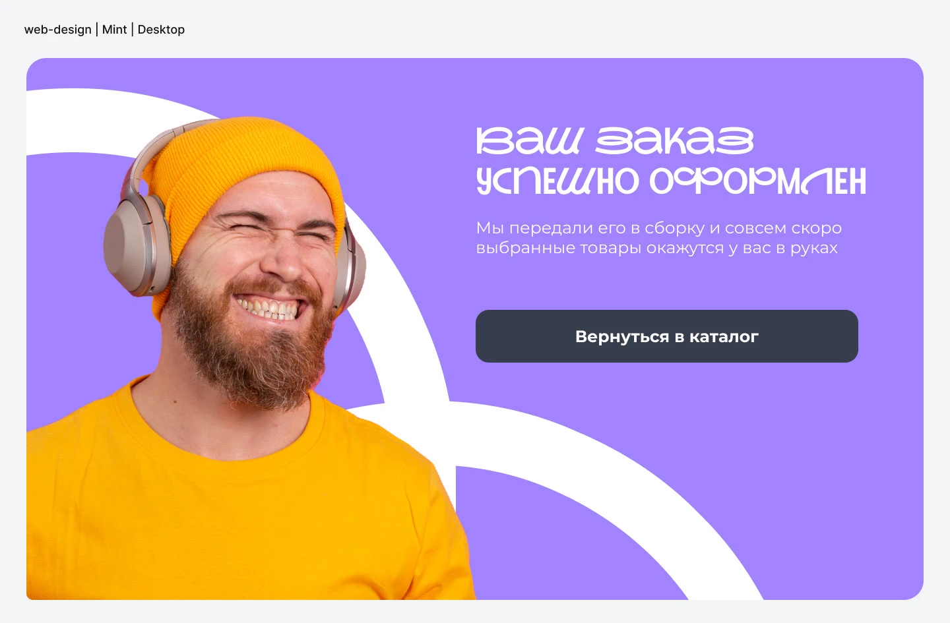The width and height of the screenshot is (950, 623).
Task: Click the word "оформлен" in the heading
Action: click(758, 181)
